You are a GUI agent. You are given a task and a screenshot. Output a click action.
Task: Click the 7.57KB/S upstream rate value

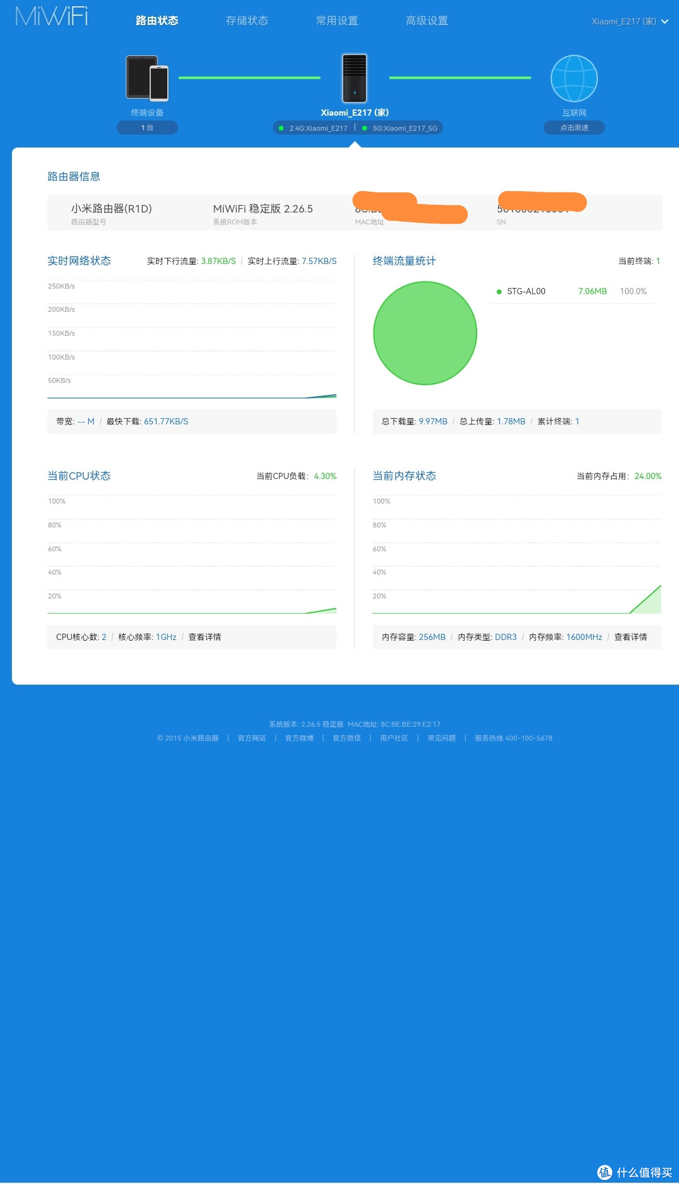[319, 262]
